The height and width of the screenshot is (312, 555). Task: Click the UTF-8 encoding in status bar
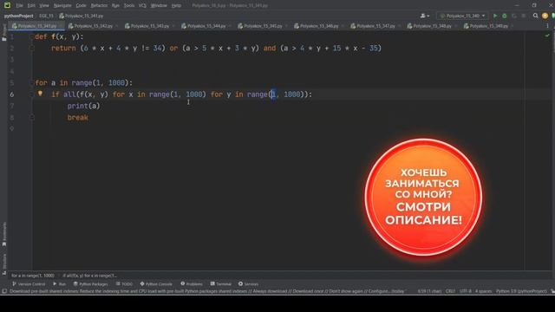[465, 291]
